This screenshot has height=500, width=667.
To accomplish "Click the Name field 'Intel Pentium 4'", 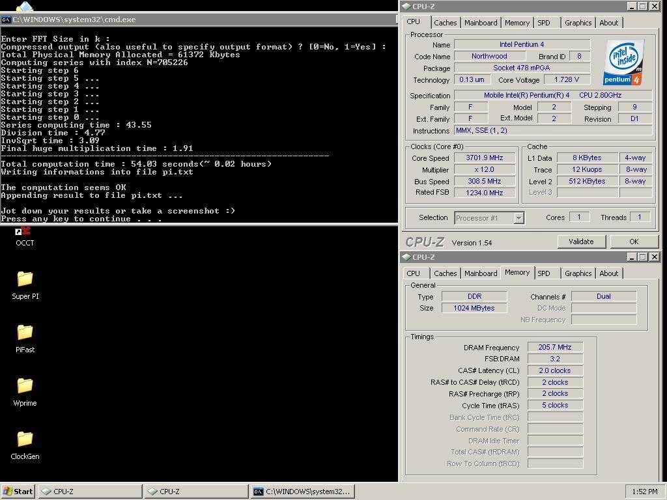I will [522, 44].
